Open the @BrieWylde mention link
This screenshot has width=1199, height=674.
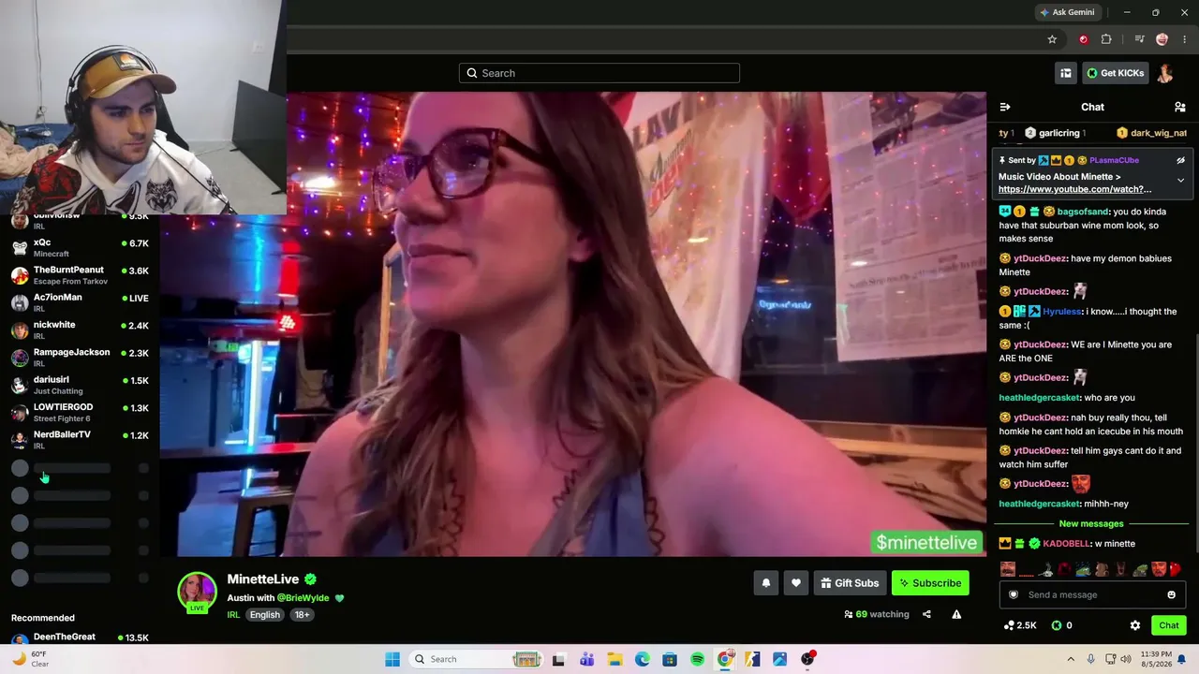pyautogui.click(x=303, y=598)
